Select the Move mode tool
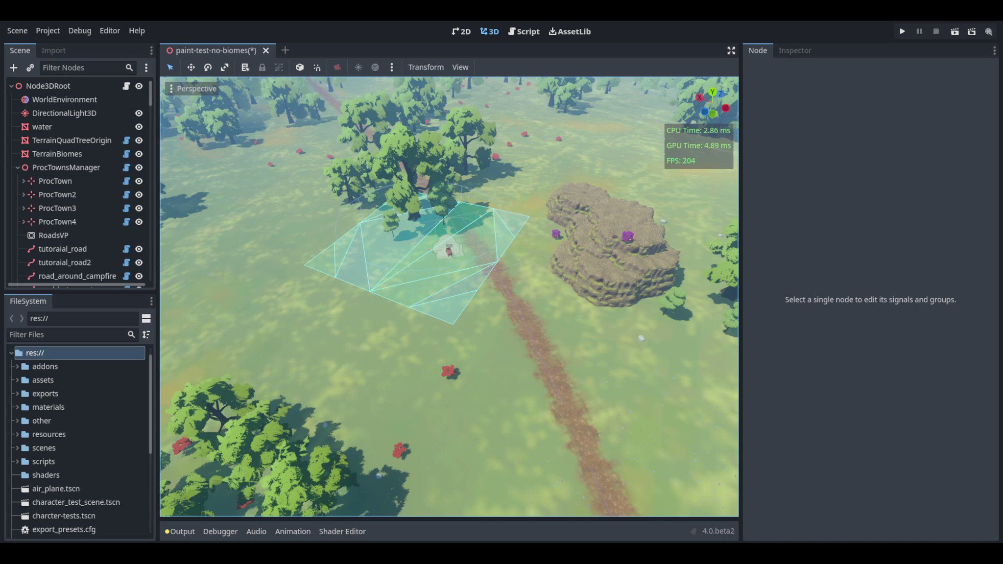 click(191, 67)
